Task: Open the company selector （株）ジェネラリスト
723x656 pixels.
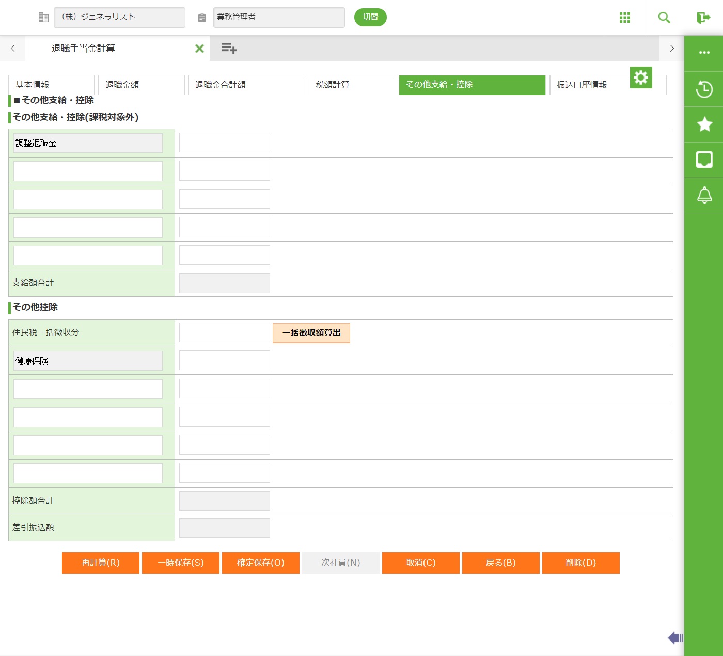Action: tap(119, 18)
